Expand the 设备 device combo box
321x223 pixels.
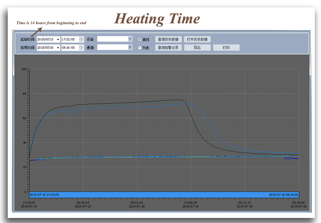point(130,39)
